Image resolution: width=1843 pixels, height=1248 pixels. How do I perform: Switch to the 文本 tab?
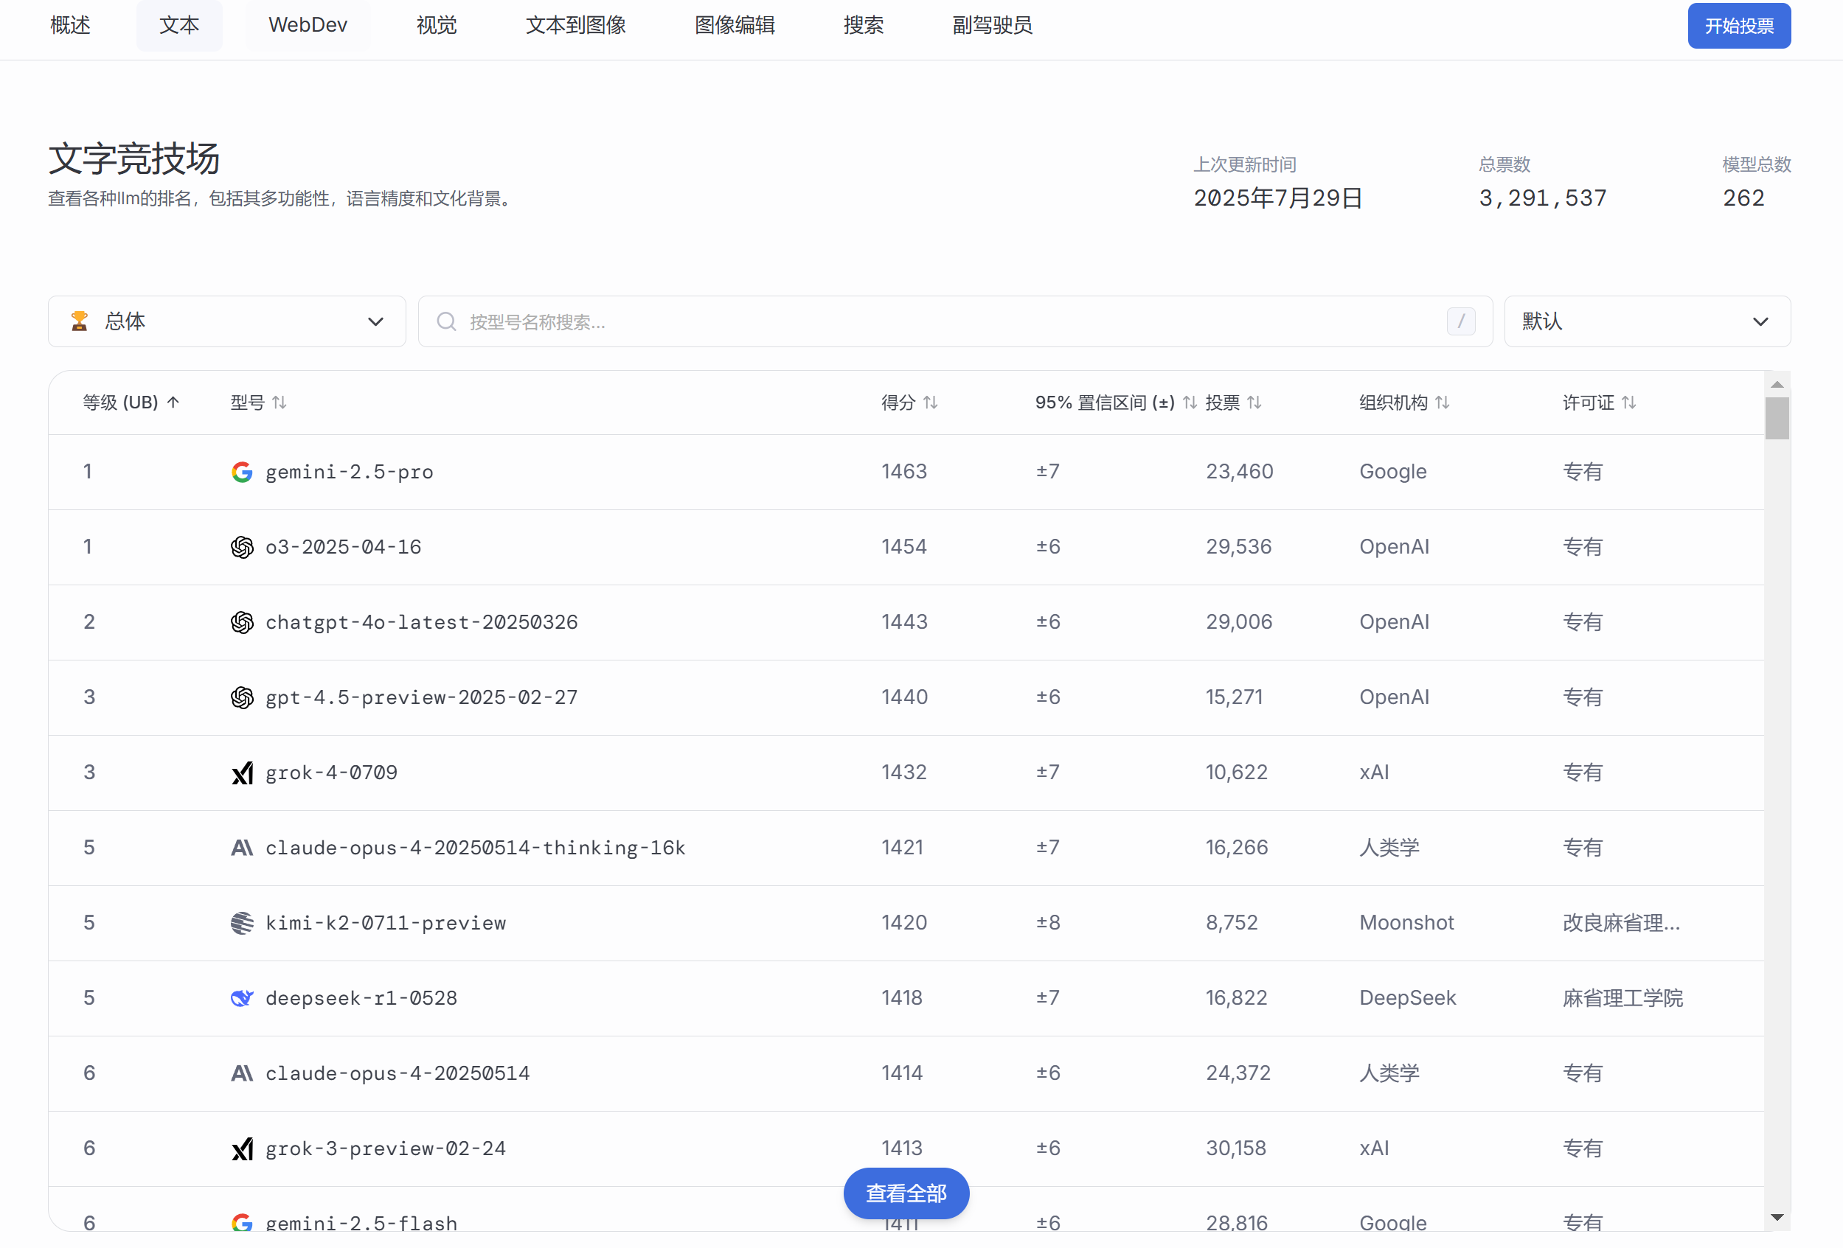(x=179, y=25)
